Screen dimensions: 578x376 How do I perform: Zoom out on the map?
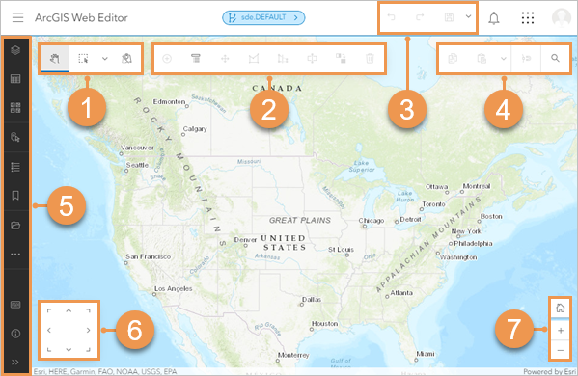click(x=561, y=350)
